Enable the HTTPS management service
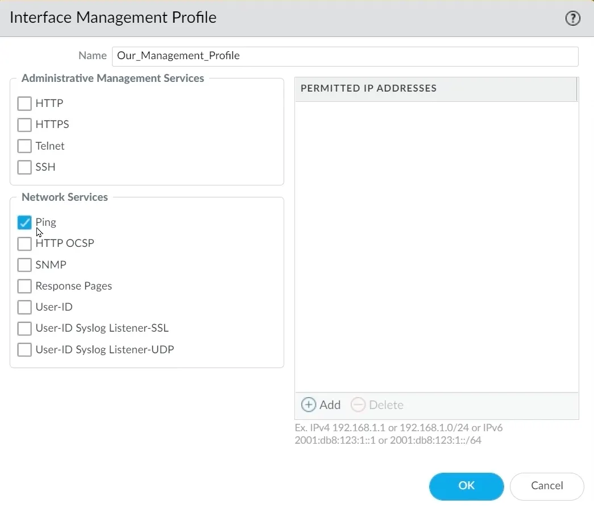Viewport: 594px width, 508px height. coord(24,125)
